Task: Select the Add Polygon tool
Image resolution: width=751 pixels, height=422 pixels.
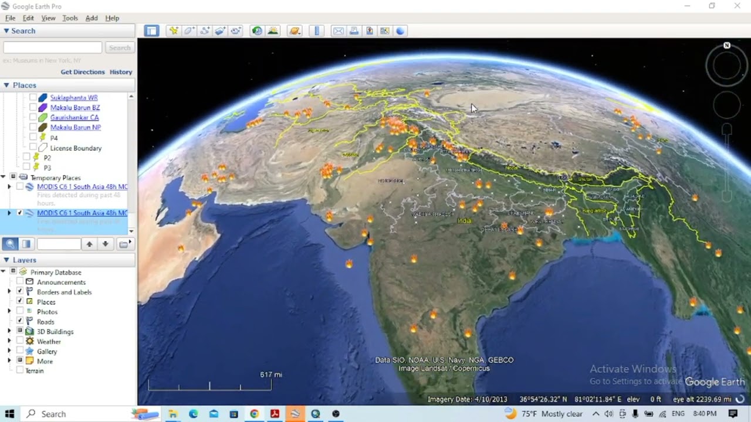Action: tap(190, 31)
